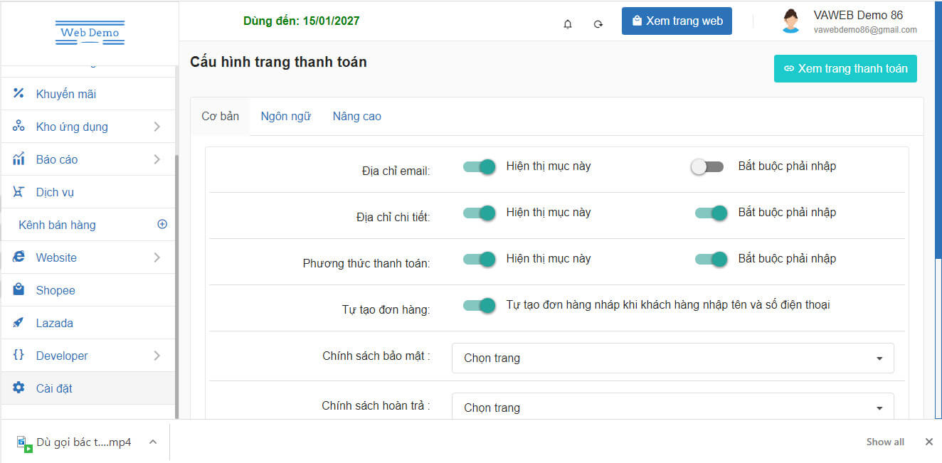Click the Dịch vụ cart icon
The width and height of the screenshot is (942, 463).
19,192
